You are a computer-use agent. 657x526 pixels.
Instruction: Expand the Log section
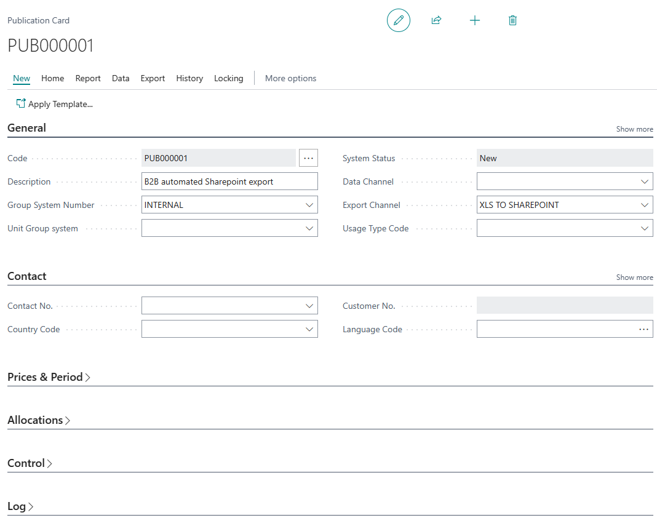[x=20, y=506]
